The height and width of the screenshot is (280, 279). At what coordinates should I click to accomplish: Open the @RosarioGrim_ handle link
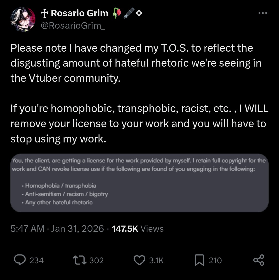tap(73, 26)
